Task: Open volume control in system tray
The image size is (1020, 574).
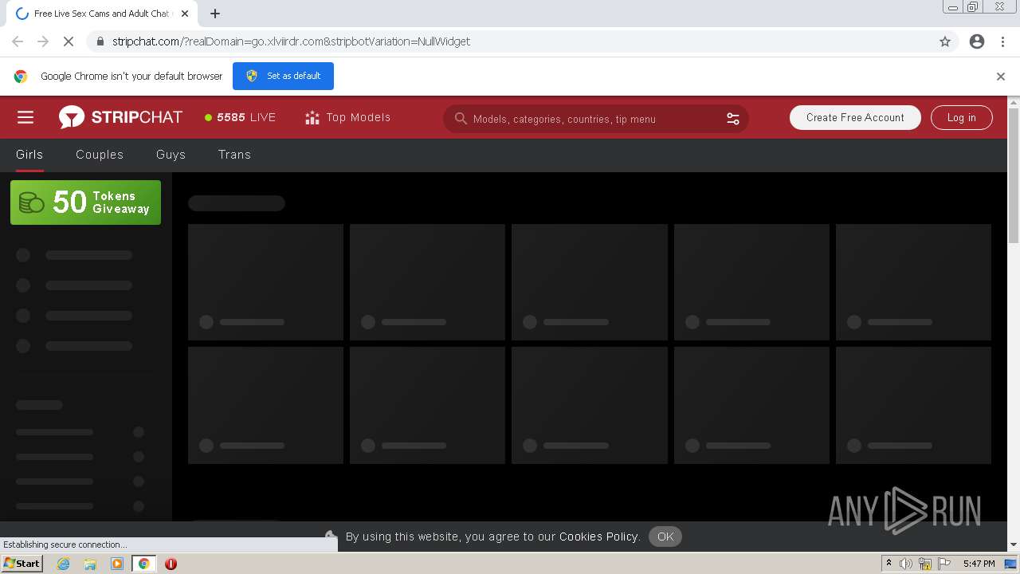Action: coord(906,564)
